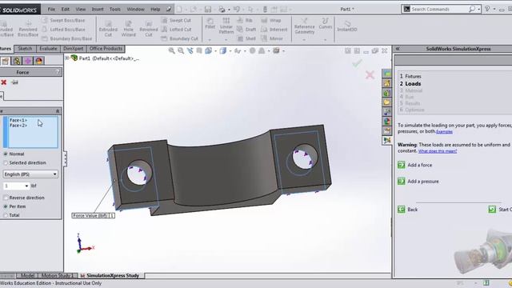This screenshot has width=512, height=288.
Task: Open the Insert menu
Action: pyautogui.click(x=98, y=9)
